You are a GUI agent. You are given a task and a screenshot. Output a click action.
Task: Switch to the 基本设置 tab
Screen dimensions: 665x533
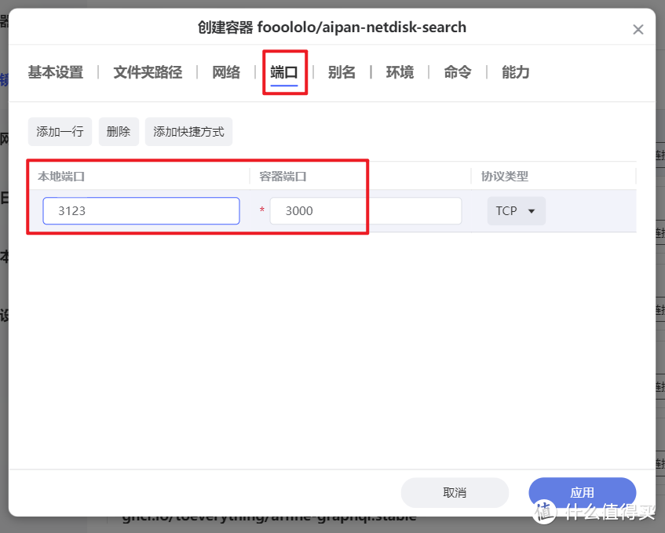[x=56, y=72]
